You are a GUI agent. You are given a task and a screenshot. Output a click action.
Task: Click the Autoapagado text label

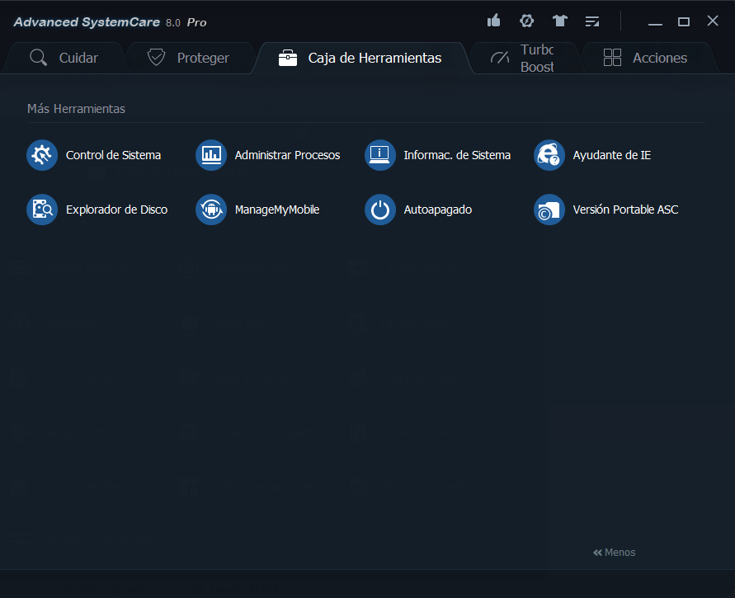438,210
